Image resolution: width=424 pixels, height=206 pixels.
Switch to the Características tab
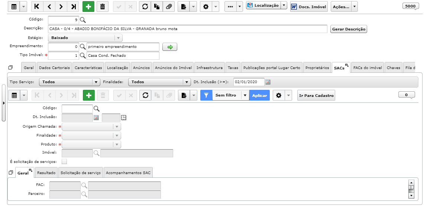click(x=88, y=68)
